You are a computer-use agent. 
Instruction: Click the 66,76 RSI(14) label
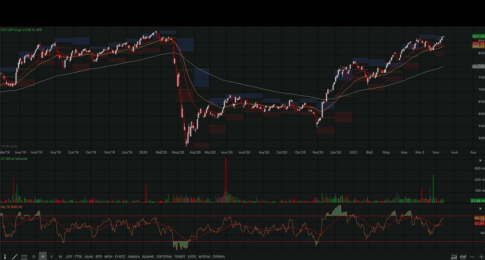[x=12, y=207]
